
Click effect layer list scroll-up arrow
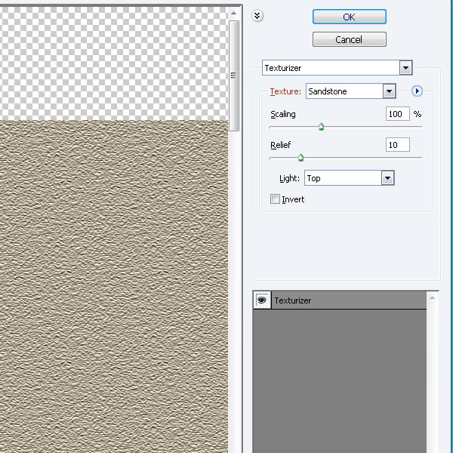[x=432, y=297]
